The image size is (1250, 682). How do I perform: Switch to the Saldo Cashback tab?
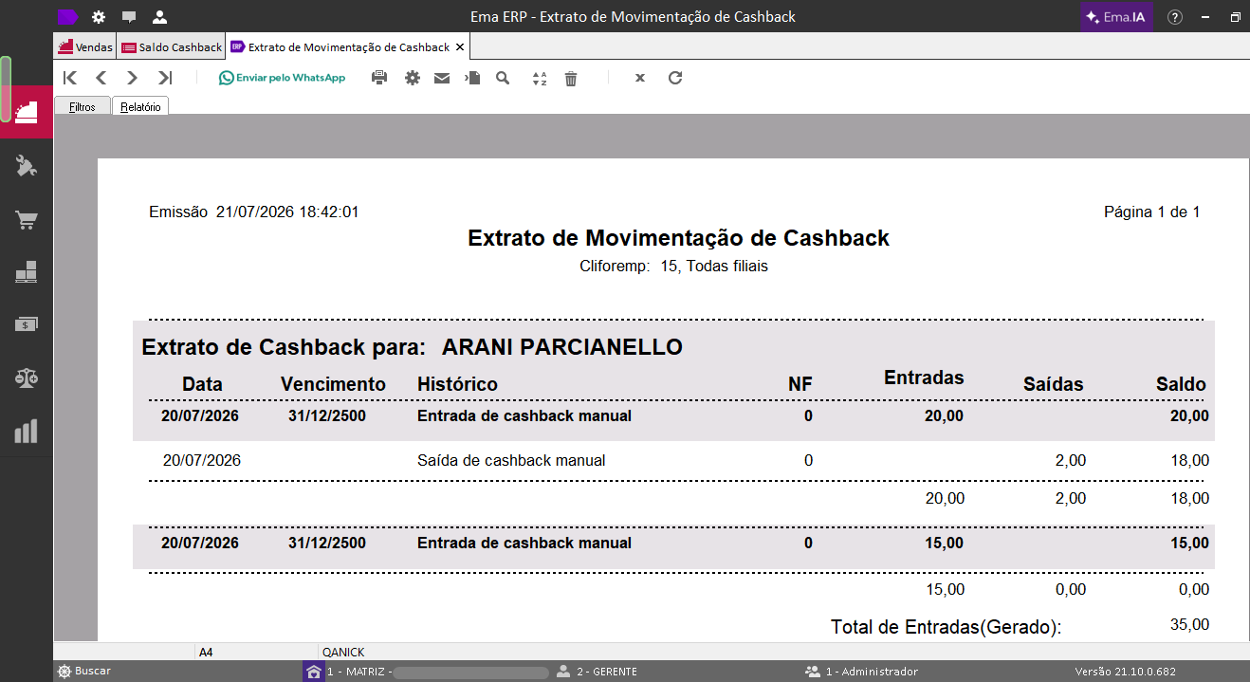click(171, 46)
